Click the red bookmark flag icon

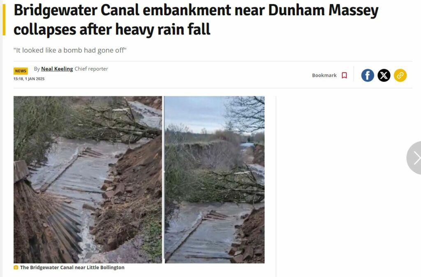(344, 75)
